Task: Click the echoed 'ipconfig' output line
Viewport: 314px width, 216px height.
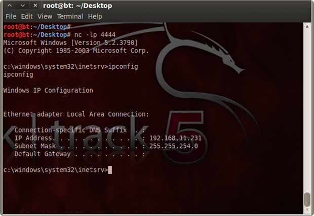Action: [18, 74]
